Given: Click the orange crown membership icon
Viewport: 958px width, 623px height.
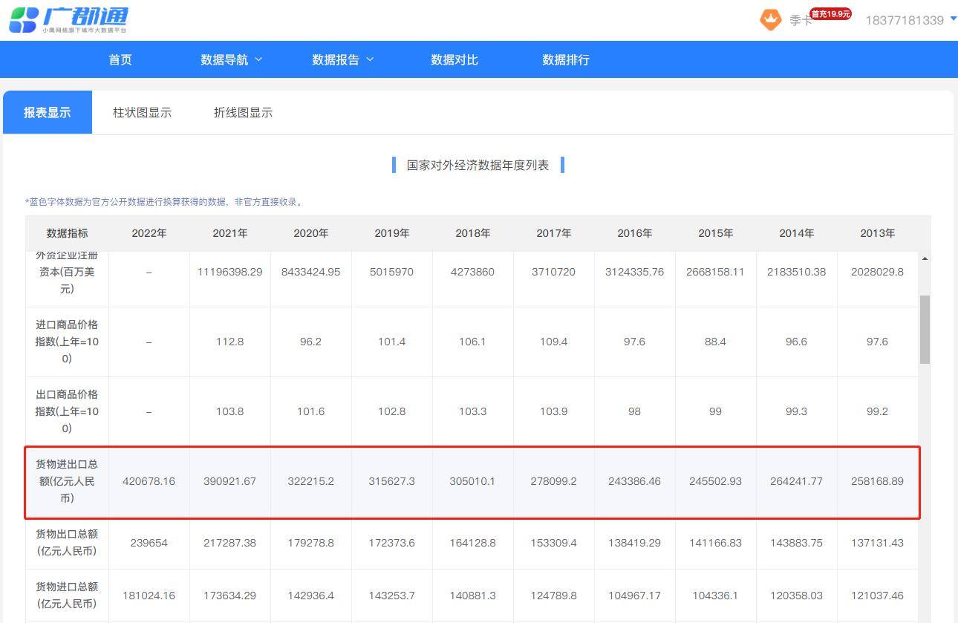Looking at the screenshot, I should (771, 20).
